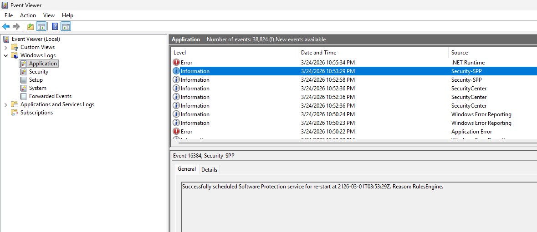Select the Application Error source cell
Screen dimensions: 537x232
click(471, 131)
